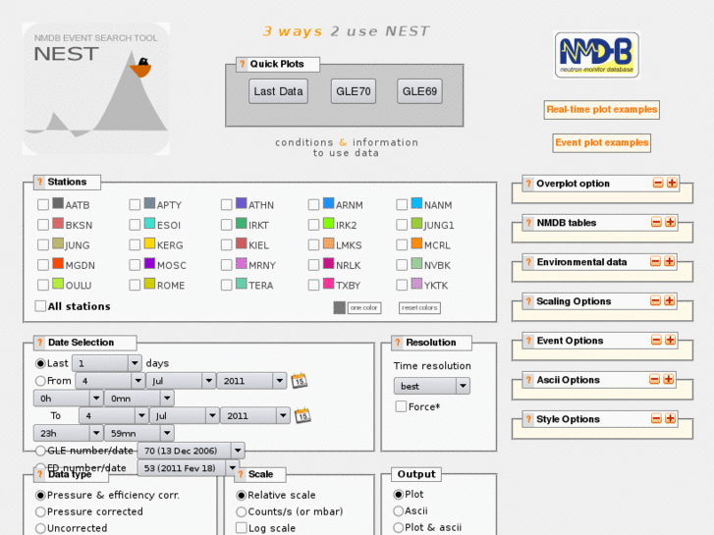Click the GLE69 quick plot button

coord(419,91)
